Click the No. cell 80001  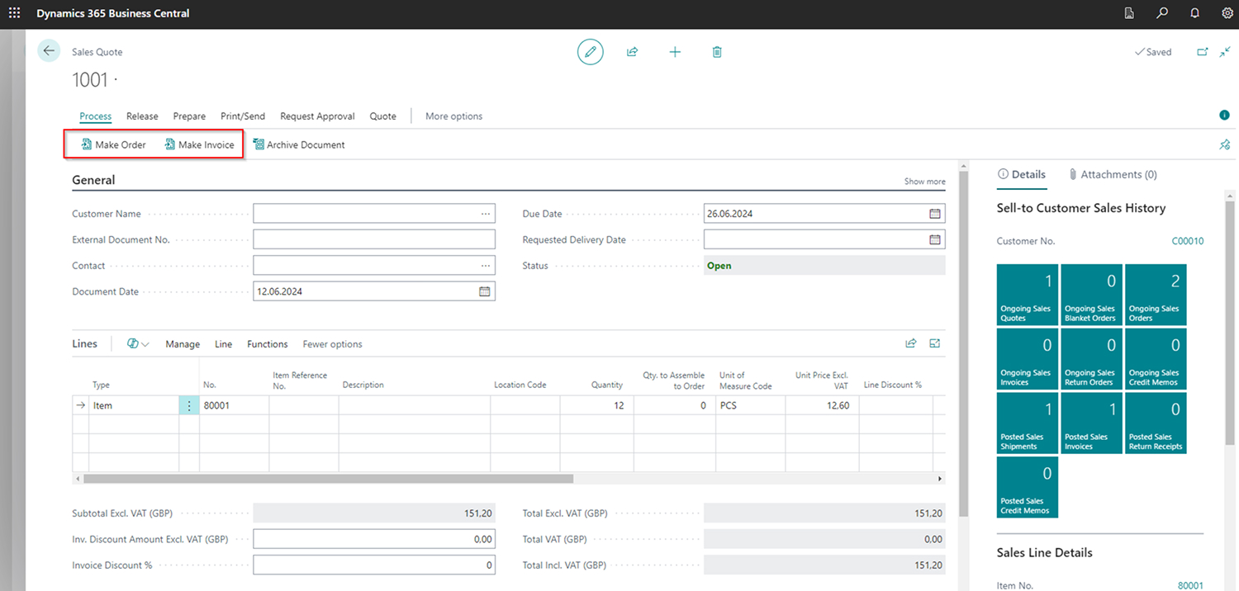tap(234, 405)
